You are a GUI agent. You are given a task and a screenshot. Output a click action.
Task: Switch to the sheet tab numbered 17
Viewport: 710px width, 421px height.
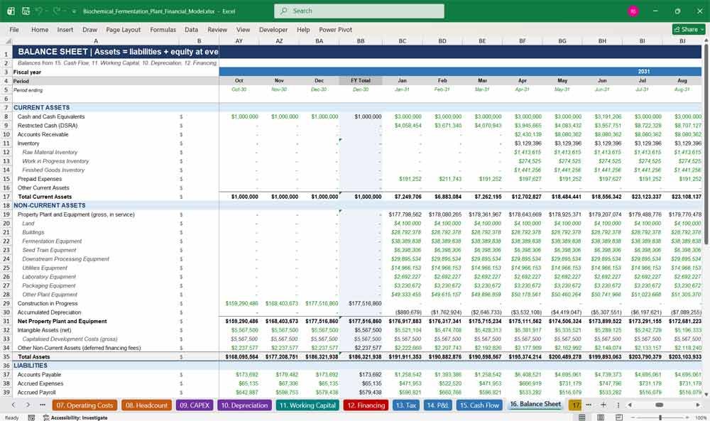574,405
